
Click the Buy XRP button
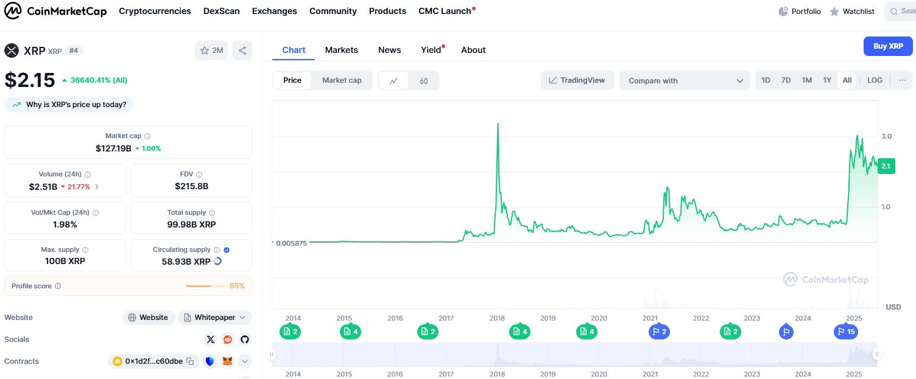click(x=888, y=46)
